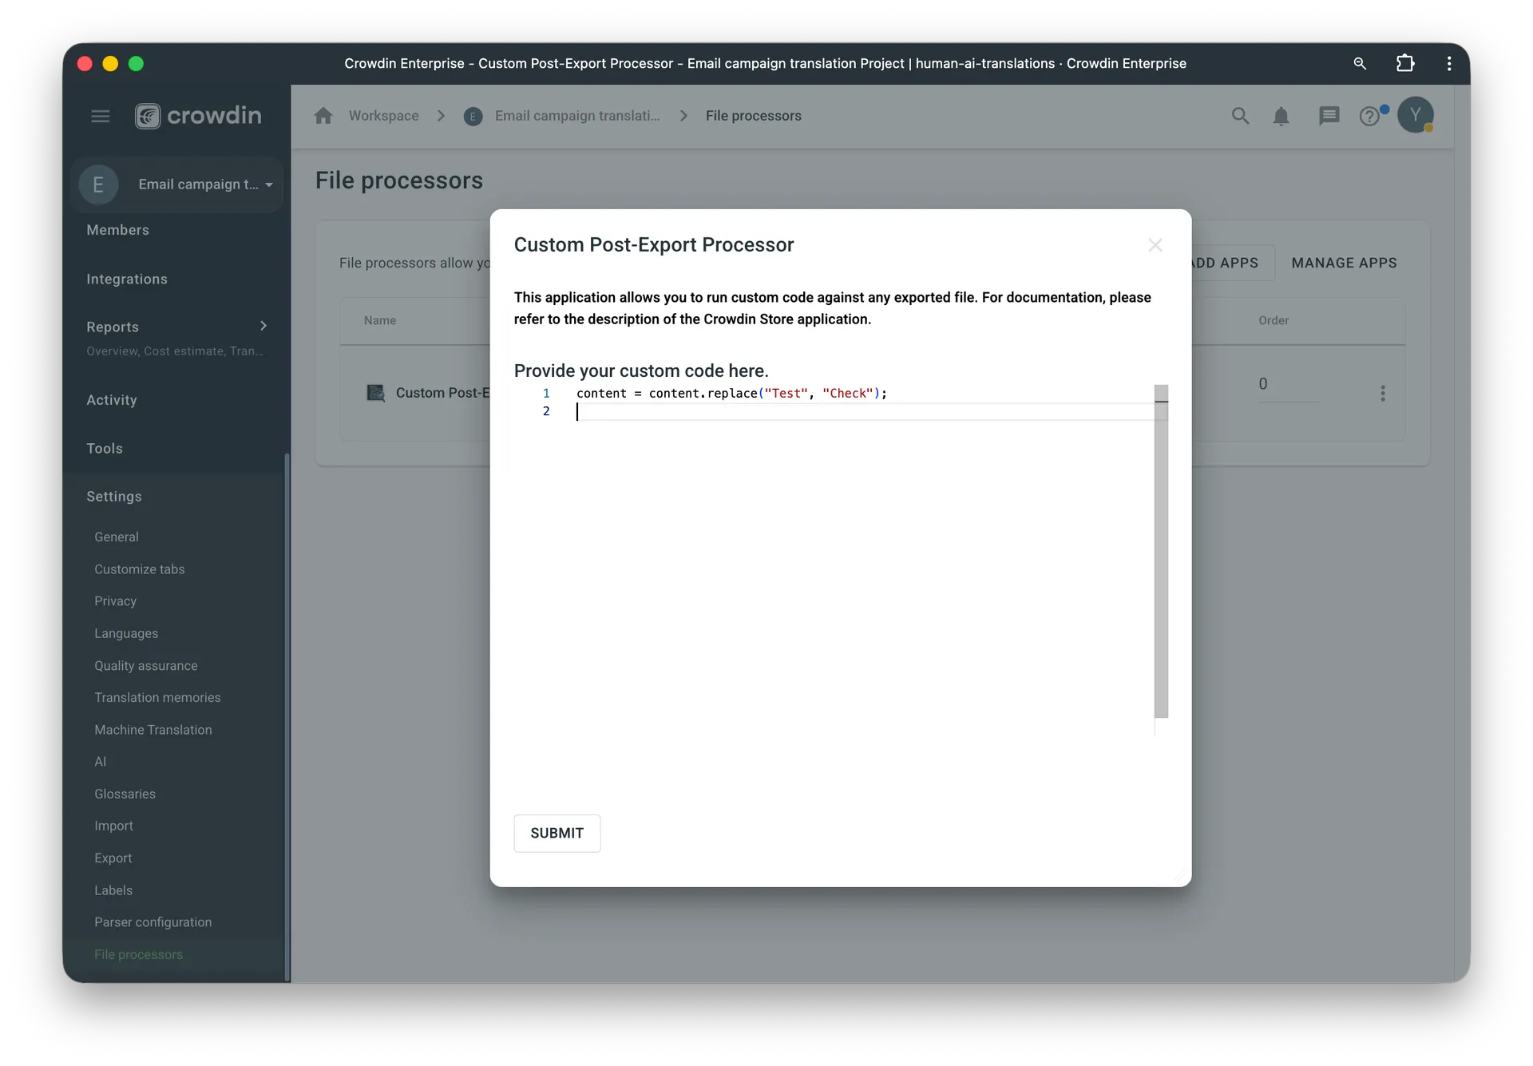Click the code editor vertical scrollbar
The height and width of the screenshot is (1066, 1533).
point(1161,551)
